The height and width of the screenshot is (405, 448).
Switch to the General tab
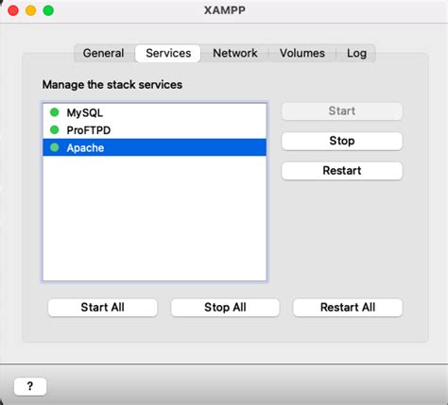(103, 53)
